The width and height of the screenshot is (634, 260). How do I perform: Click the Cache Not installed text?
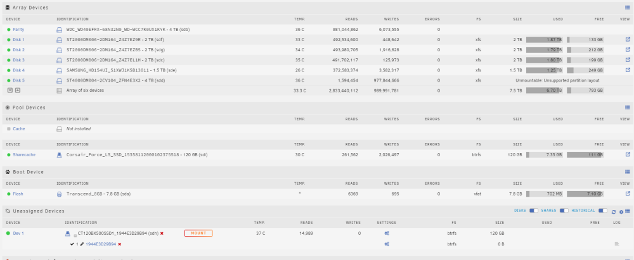(x=79, y=129)
